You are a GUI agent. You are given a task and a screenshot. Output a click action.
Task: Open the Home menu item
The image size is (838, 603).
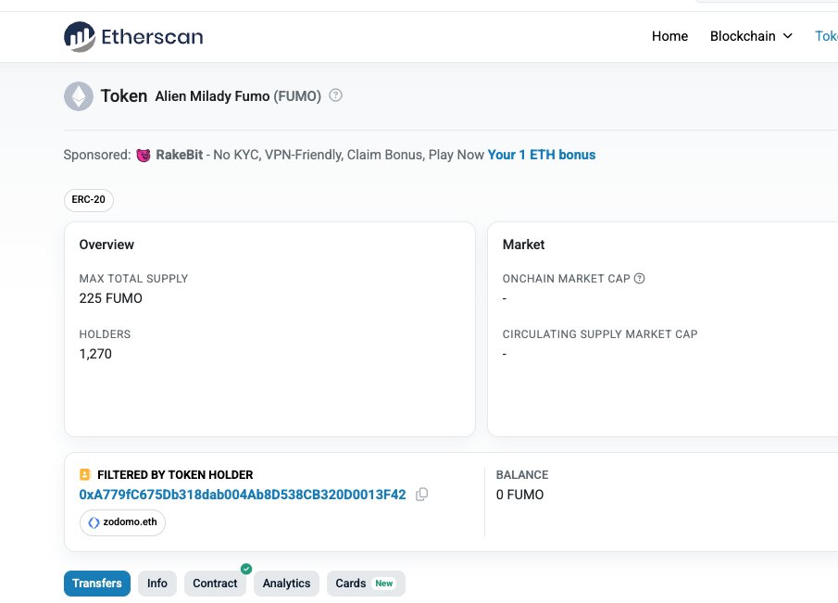pyautogui.click(x=669, y=36)
